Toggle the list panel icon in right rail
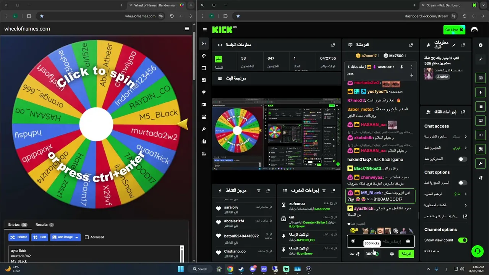Image resolution: width=489 pixels, height=275 pixels. pos(481,107)
